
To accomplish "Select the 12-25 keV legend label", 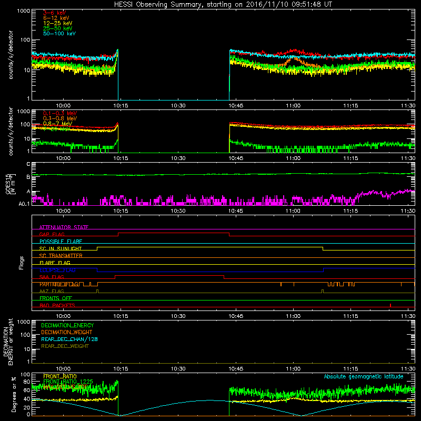I will pos(58,23).
